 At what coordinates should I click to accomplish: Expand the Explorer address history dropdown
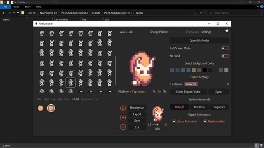tap(196, 13)
